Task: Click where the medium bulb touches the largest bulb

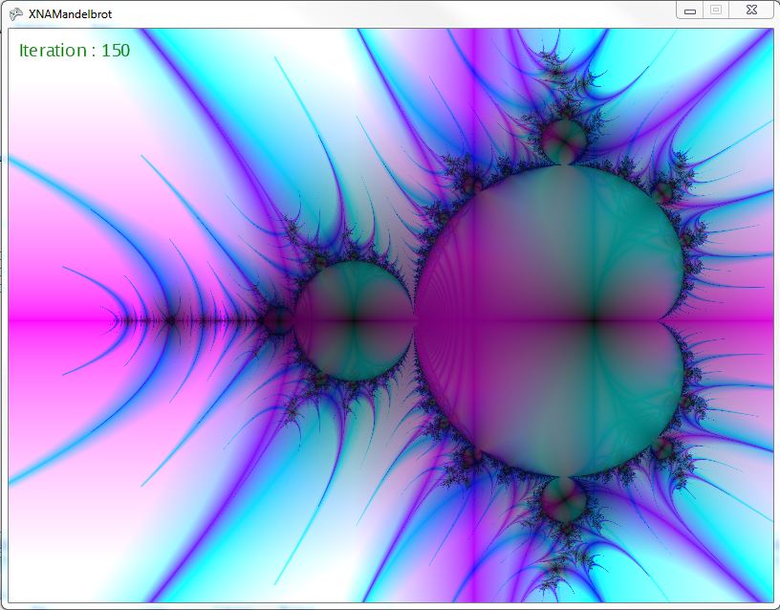Action: (415, 320)
